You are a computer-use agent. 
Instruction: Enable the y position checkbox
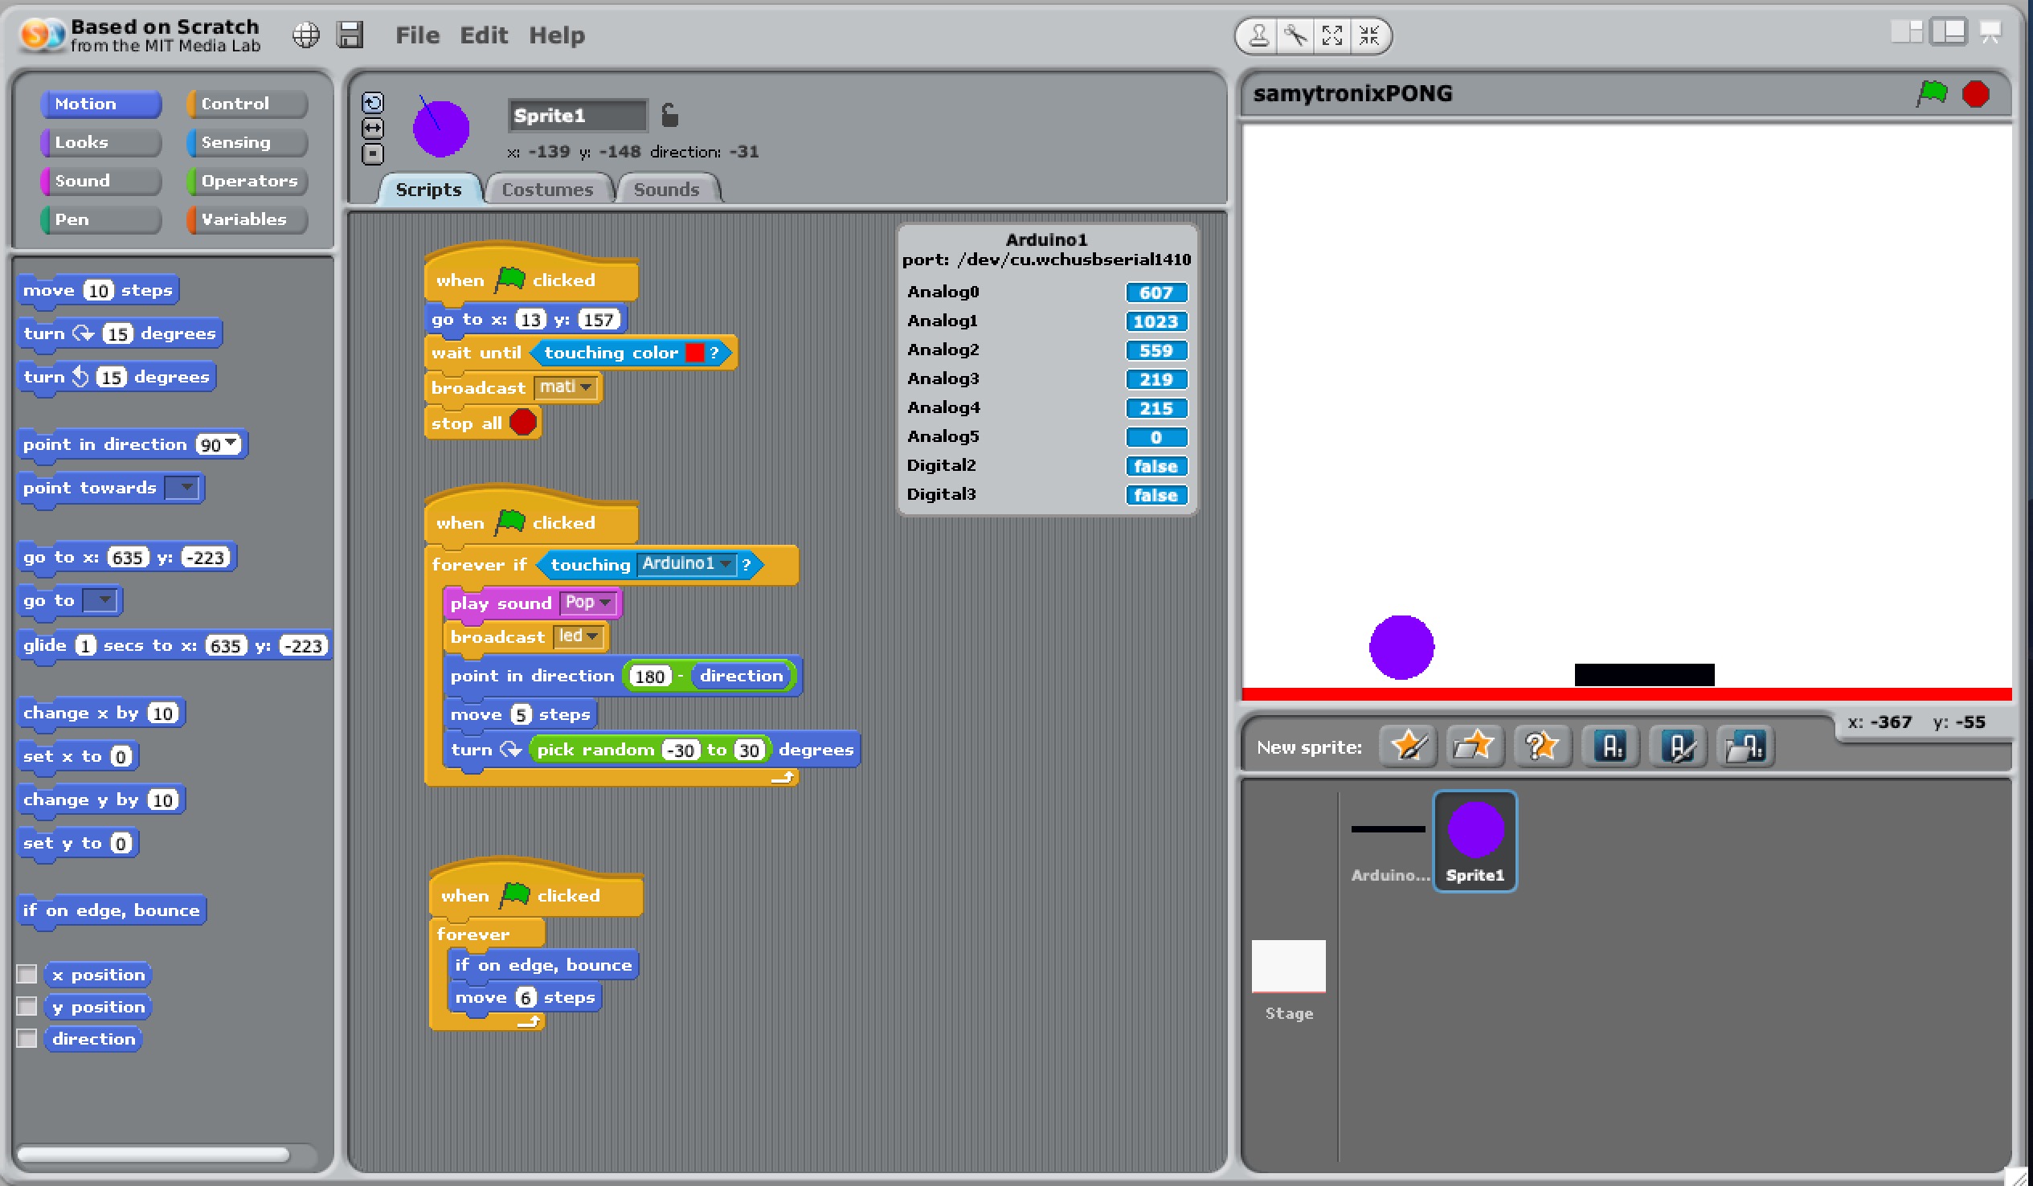27,1007
